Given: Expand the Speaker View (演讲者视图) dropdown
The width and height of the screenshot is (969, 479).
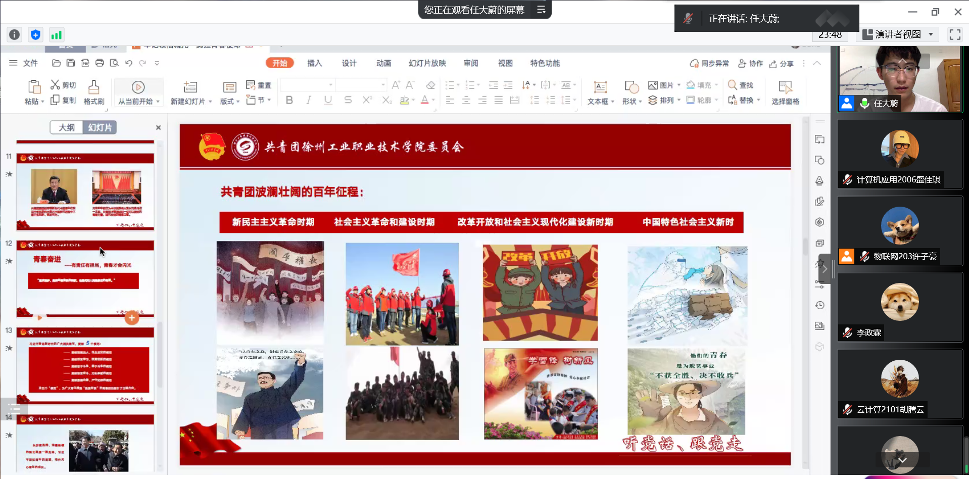Looking at the screenshot, I should tap(930, 34).
